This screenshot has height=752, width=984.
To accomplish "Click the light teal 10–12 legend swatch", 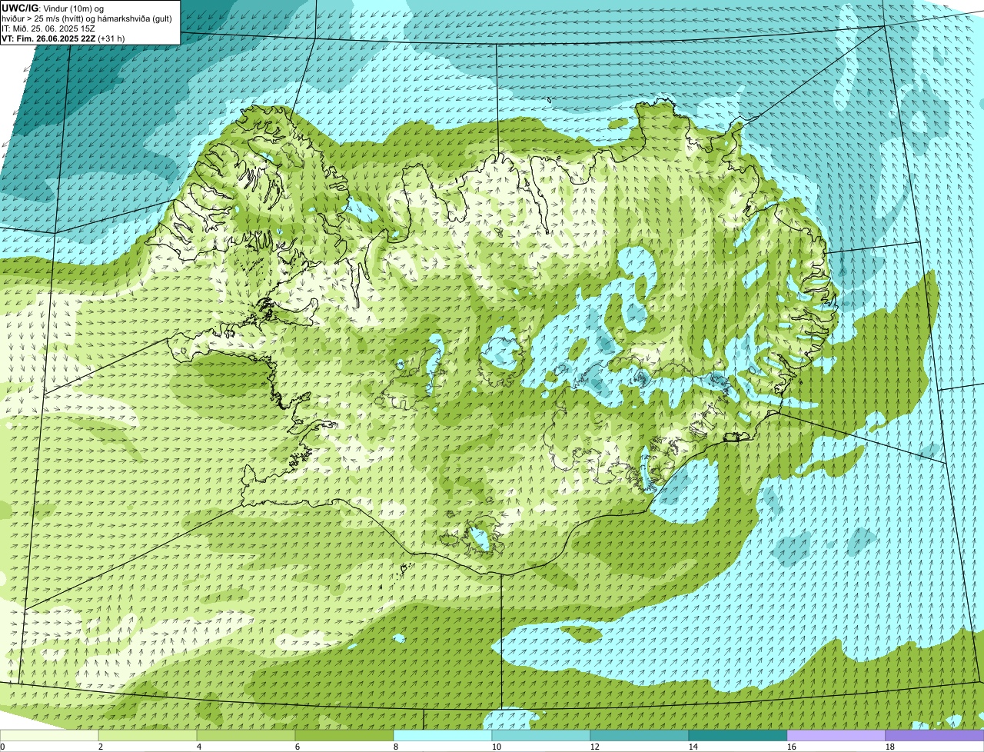I will pos(541,736).
